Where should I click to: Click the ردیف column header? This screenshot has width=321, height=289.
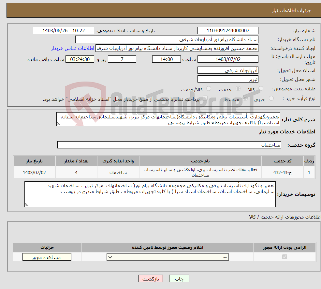point(309,161)
